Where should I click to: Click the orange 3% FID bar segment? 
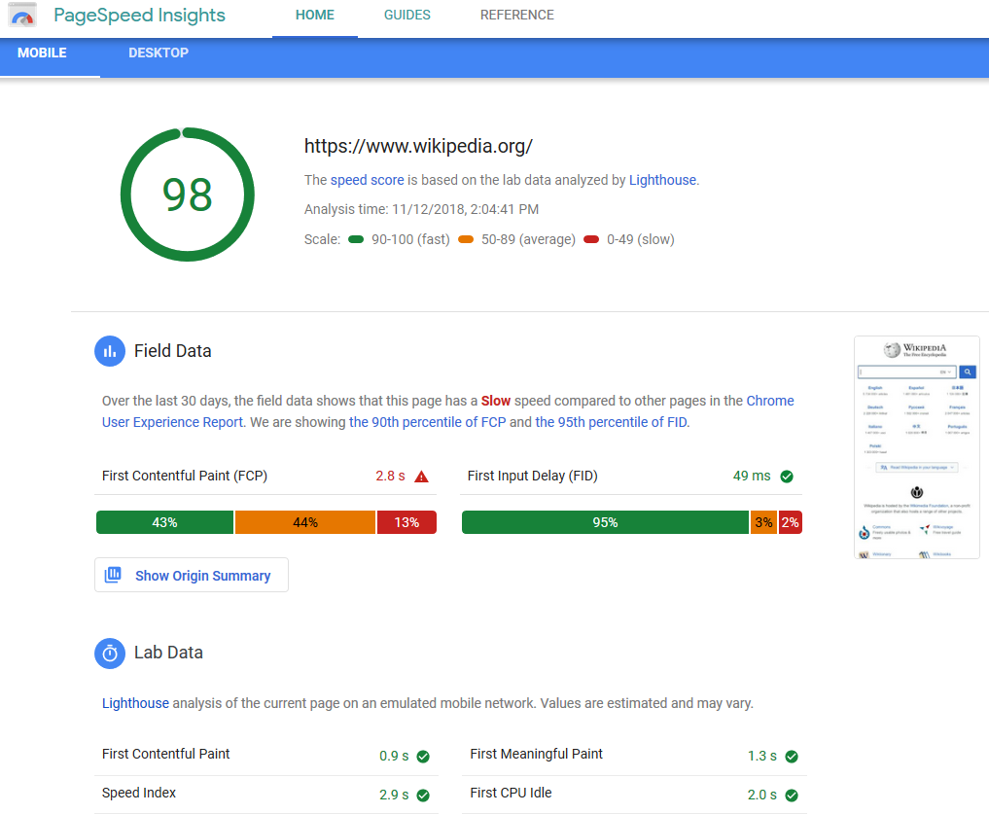(763, 522)
